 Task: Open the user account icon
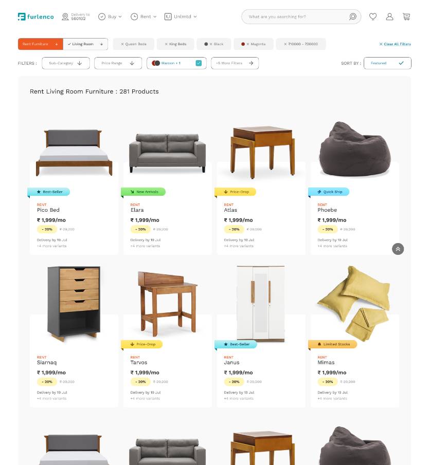click(389, 16)
